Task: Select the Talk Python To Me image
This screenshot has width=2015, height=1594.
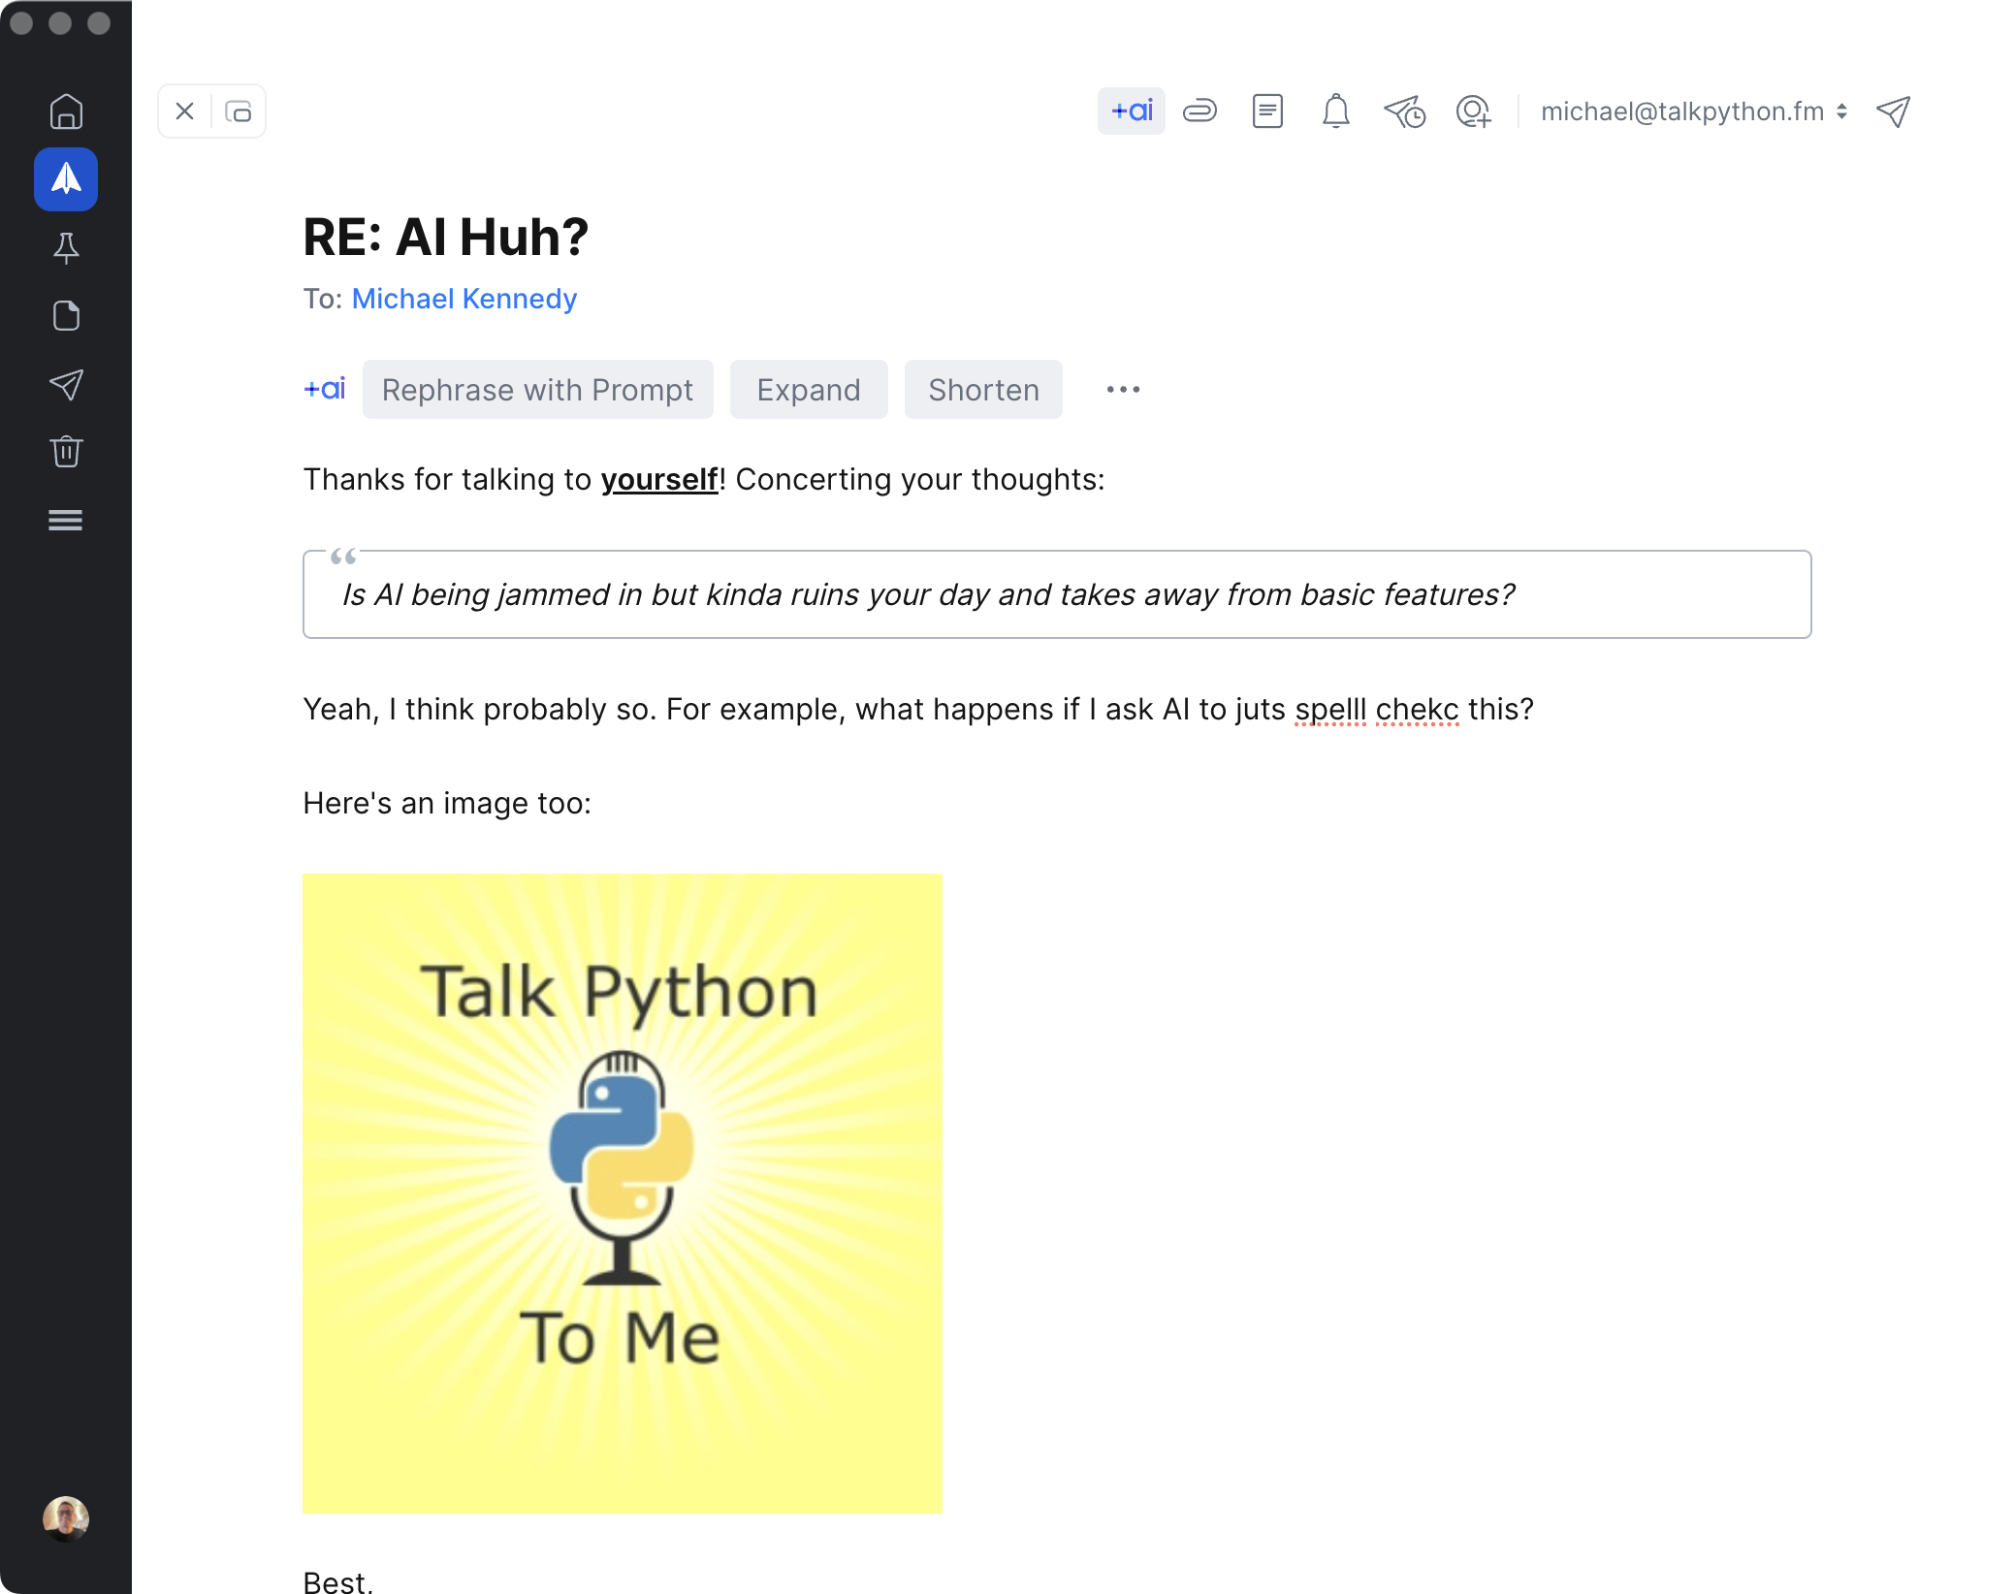Action: tap(622, 1193)
